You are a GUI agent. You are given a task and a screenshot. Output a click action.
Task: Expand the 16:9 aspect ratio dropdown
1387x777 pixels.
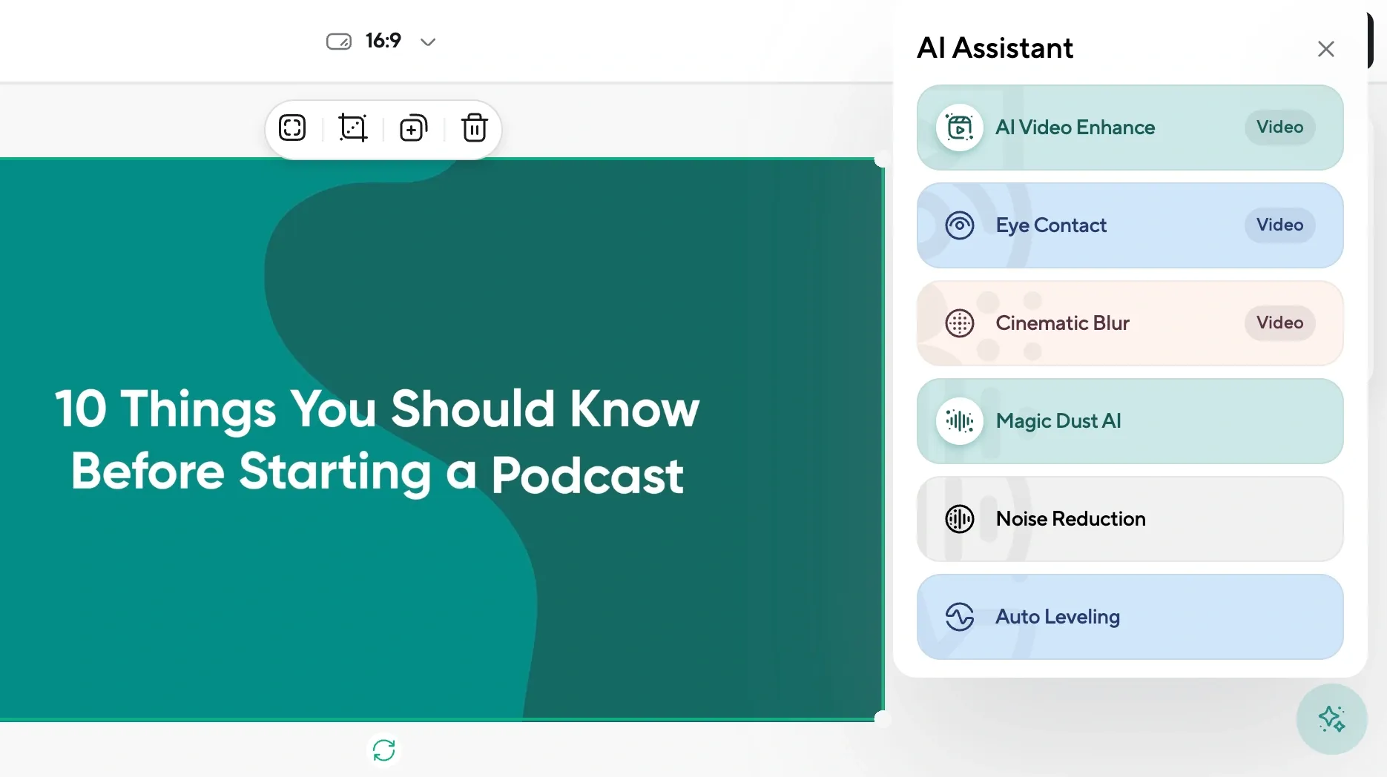pos(429,42)
